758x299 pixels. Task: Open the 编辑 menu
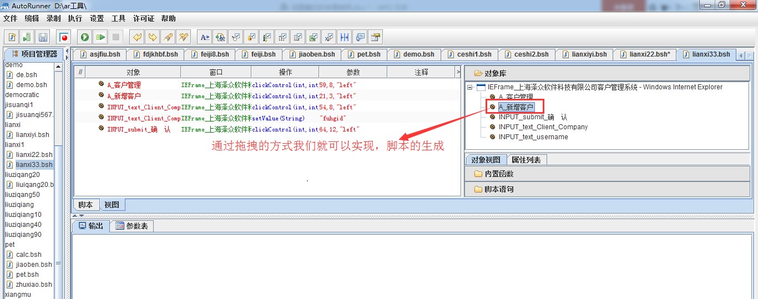coord(32,18)
